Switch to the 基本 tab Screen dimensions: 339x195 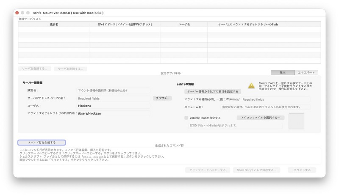[282, 72]
